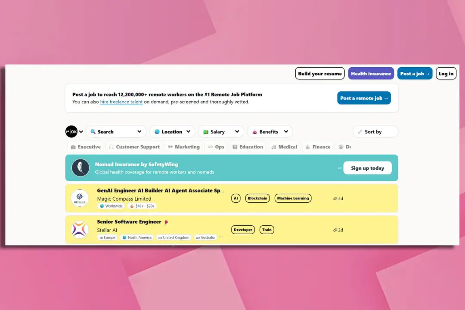Expand the Location dropdown chevron
Image resolution: width=465 pixels, height=310 pixels.
click(188, 131)
